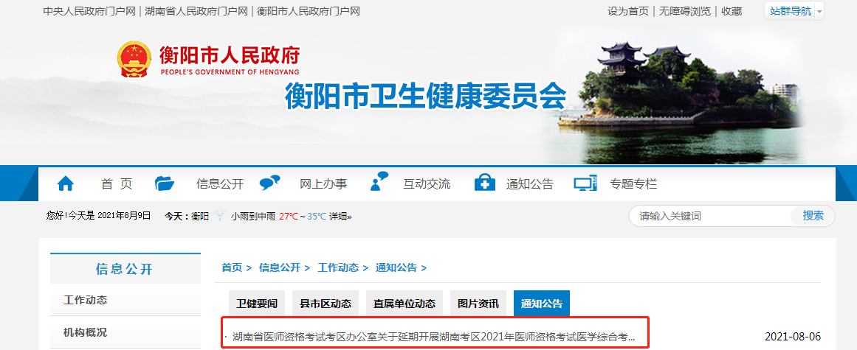The width and height of the screenshot is (857, 350).
Task: Click the national emblem logo
Action: point(134,59)
